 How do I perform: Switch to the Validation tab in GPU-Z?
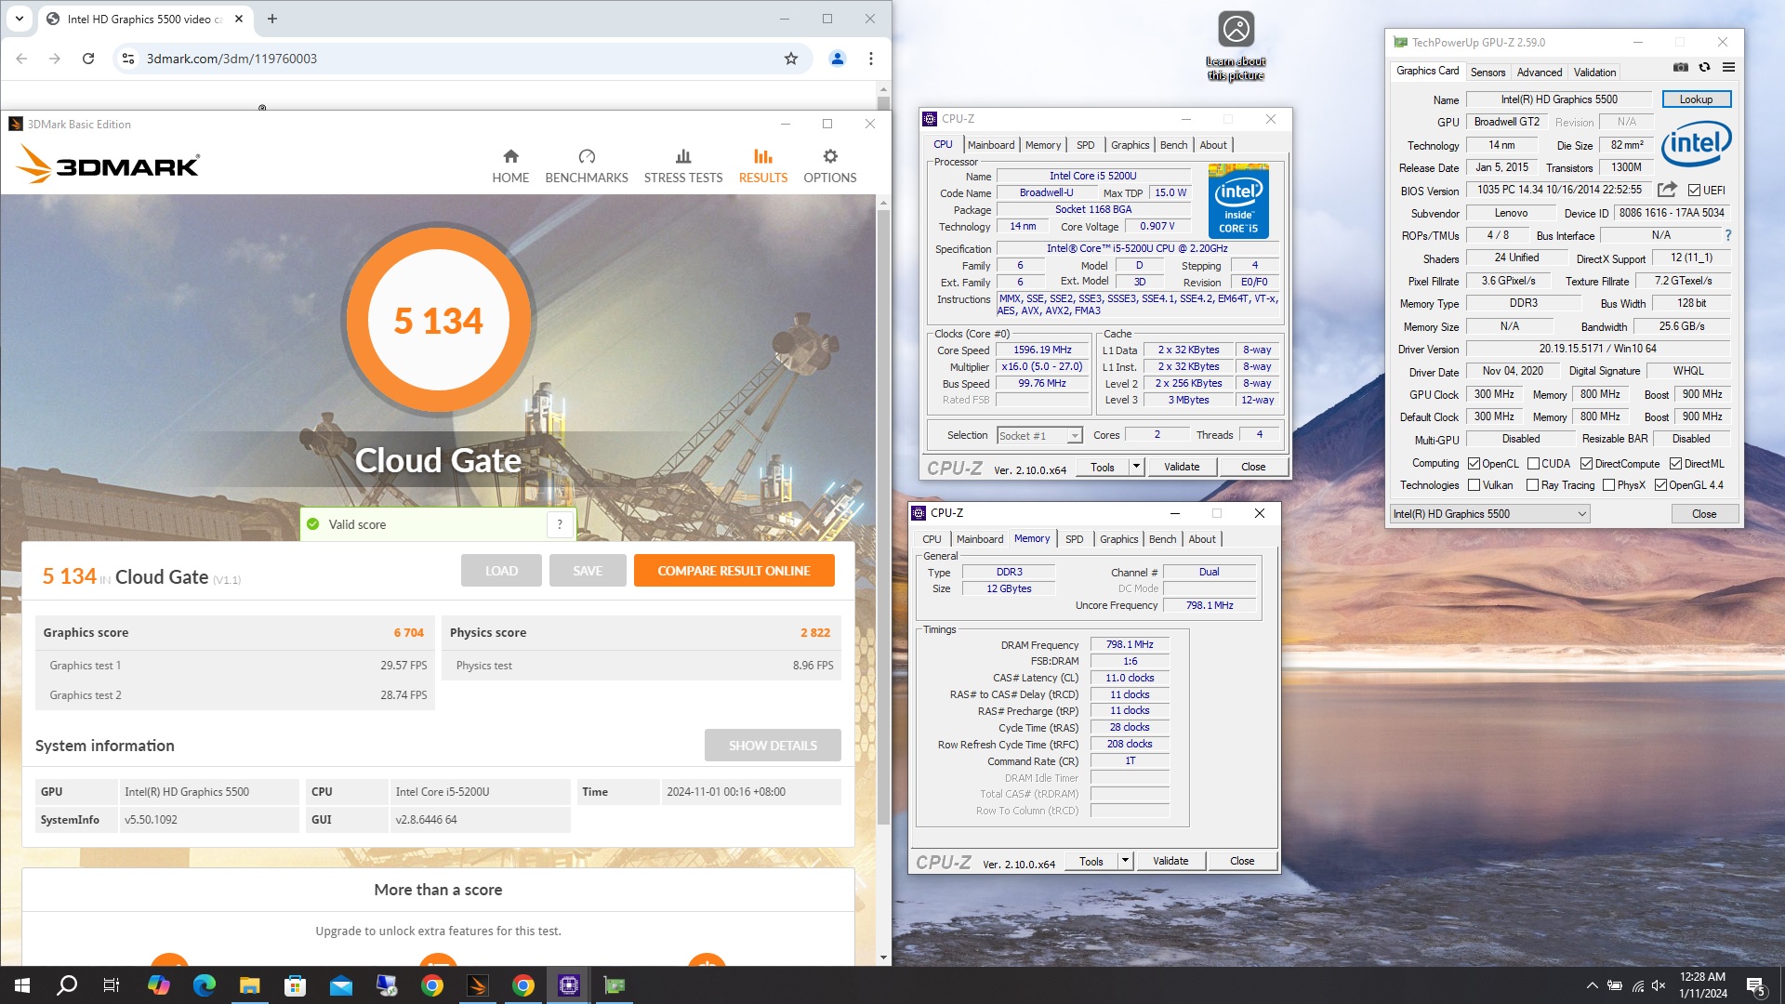point(1594,72)
